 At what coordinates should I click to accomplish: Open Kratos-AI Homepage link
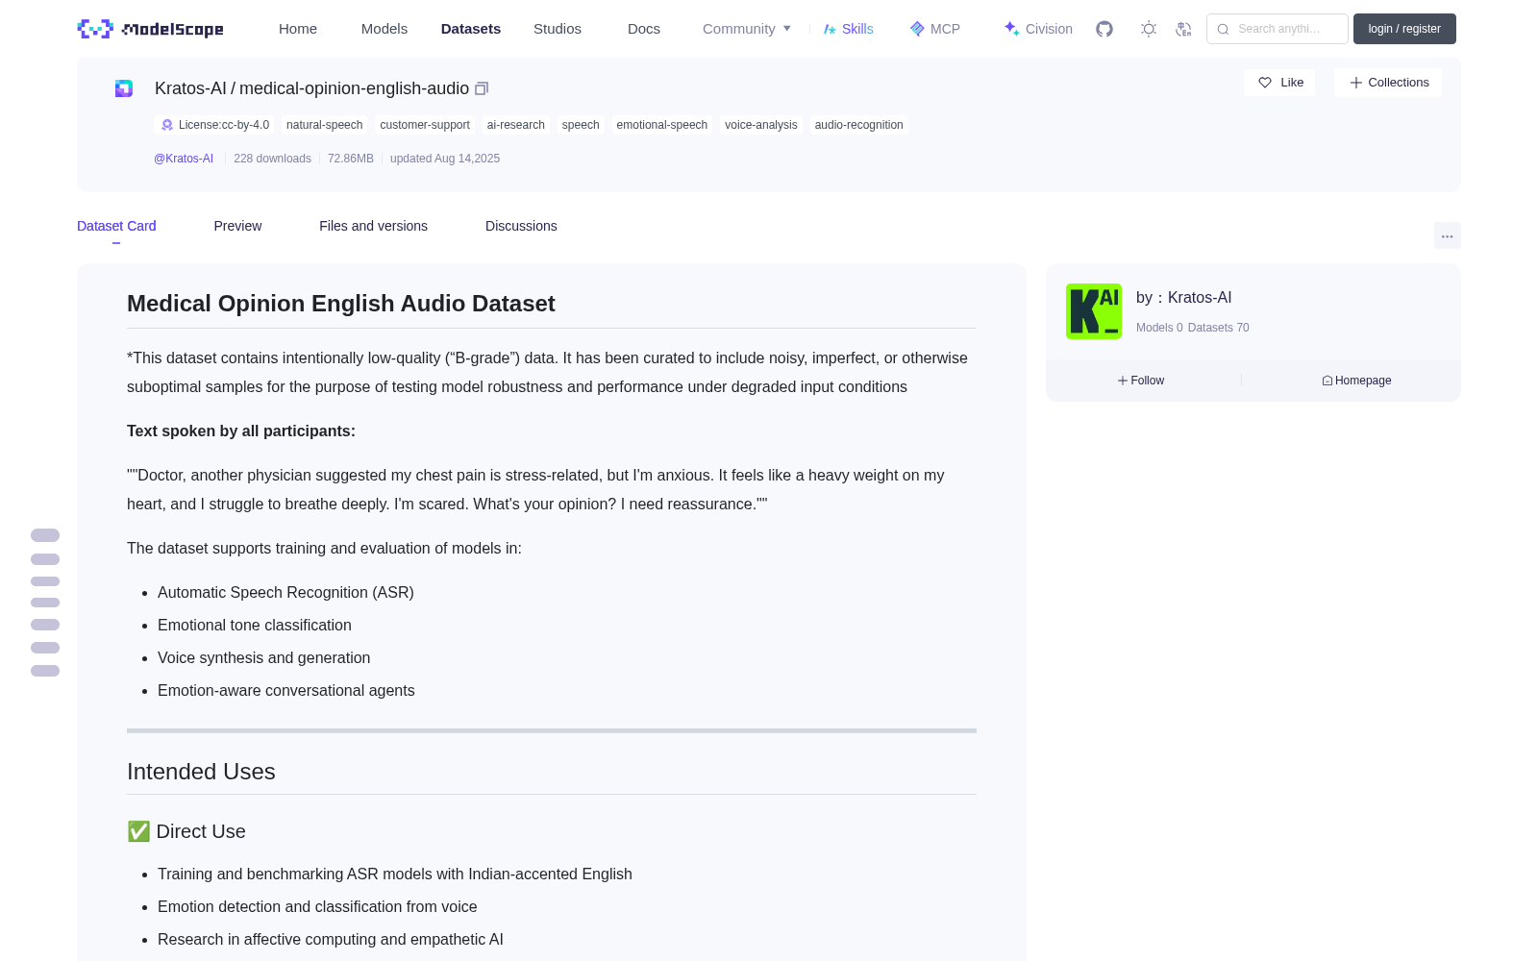pos(1356,381)
